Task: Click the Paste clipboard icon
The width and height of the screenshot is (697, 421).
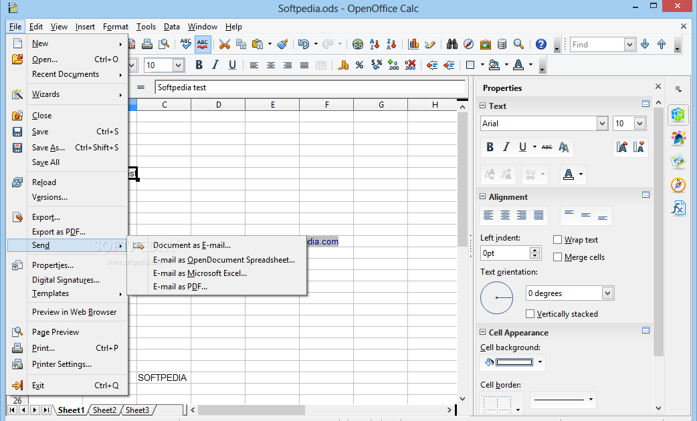Action: point(258,44)
